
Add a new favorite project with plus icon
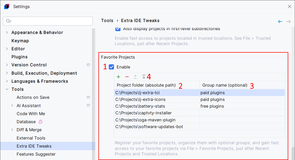pyautogui.click(x=118, y=77)
